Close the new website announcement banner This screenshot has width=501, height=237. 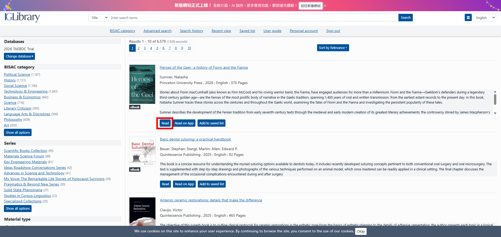(x=325, y=6)
